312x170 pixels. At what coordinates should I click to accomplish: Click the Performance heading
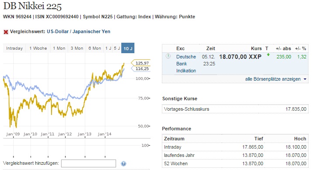click(176, 129)
